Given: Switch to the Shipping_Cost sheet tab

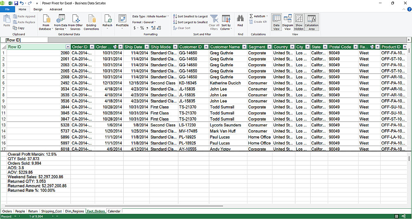Looking at the screenshot, I should [x=51, y=211].
